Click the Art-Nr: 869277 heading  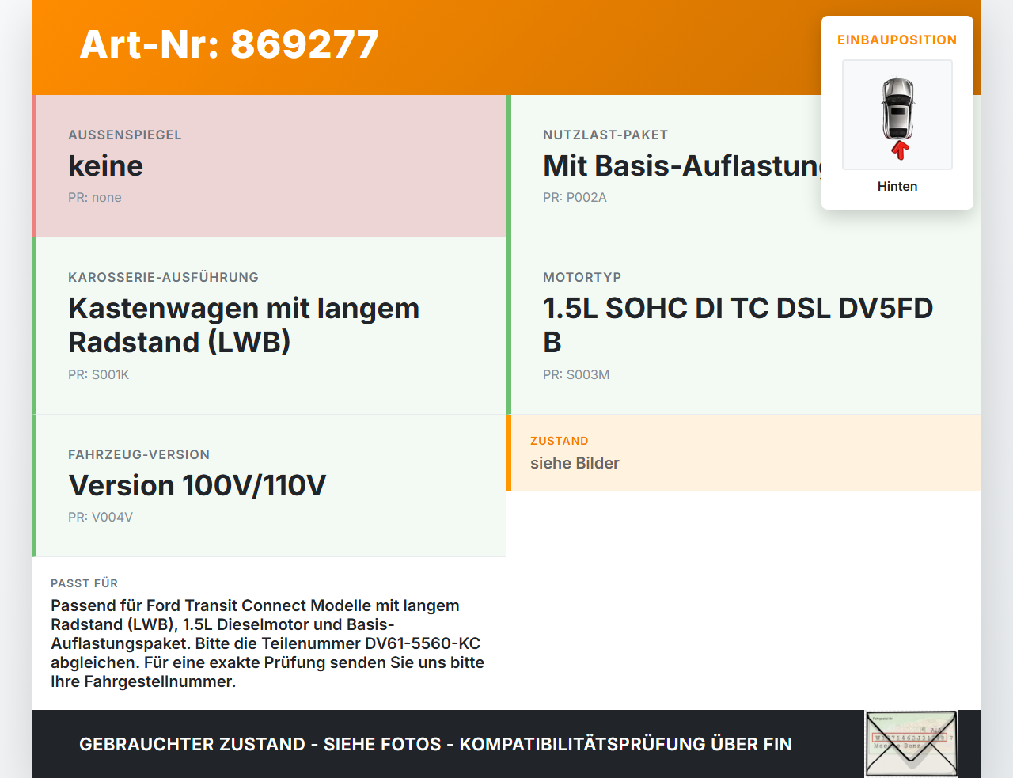click(230, 44)
